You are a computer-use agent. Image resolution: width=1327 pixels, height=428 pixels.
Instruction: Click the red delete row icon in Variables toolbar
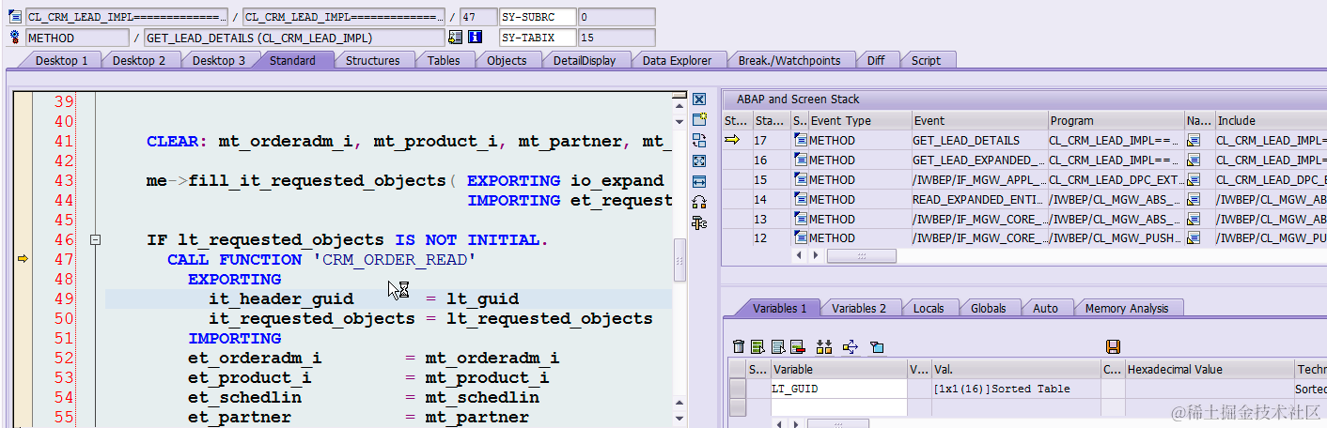point(798,347)
